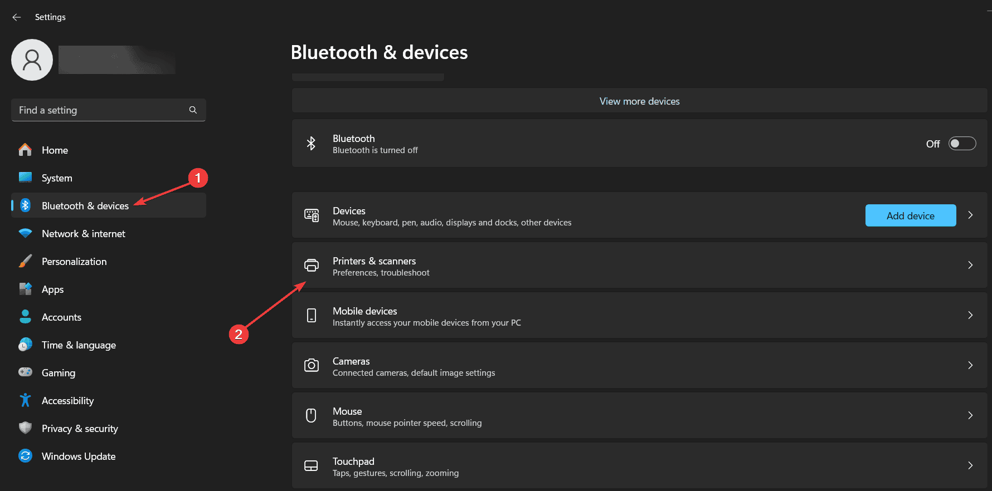Click the Devices keyboard icon

(312, 215)
